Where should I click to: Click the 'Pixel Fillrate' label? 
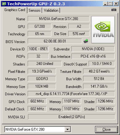click(17, 72)
